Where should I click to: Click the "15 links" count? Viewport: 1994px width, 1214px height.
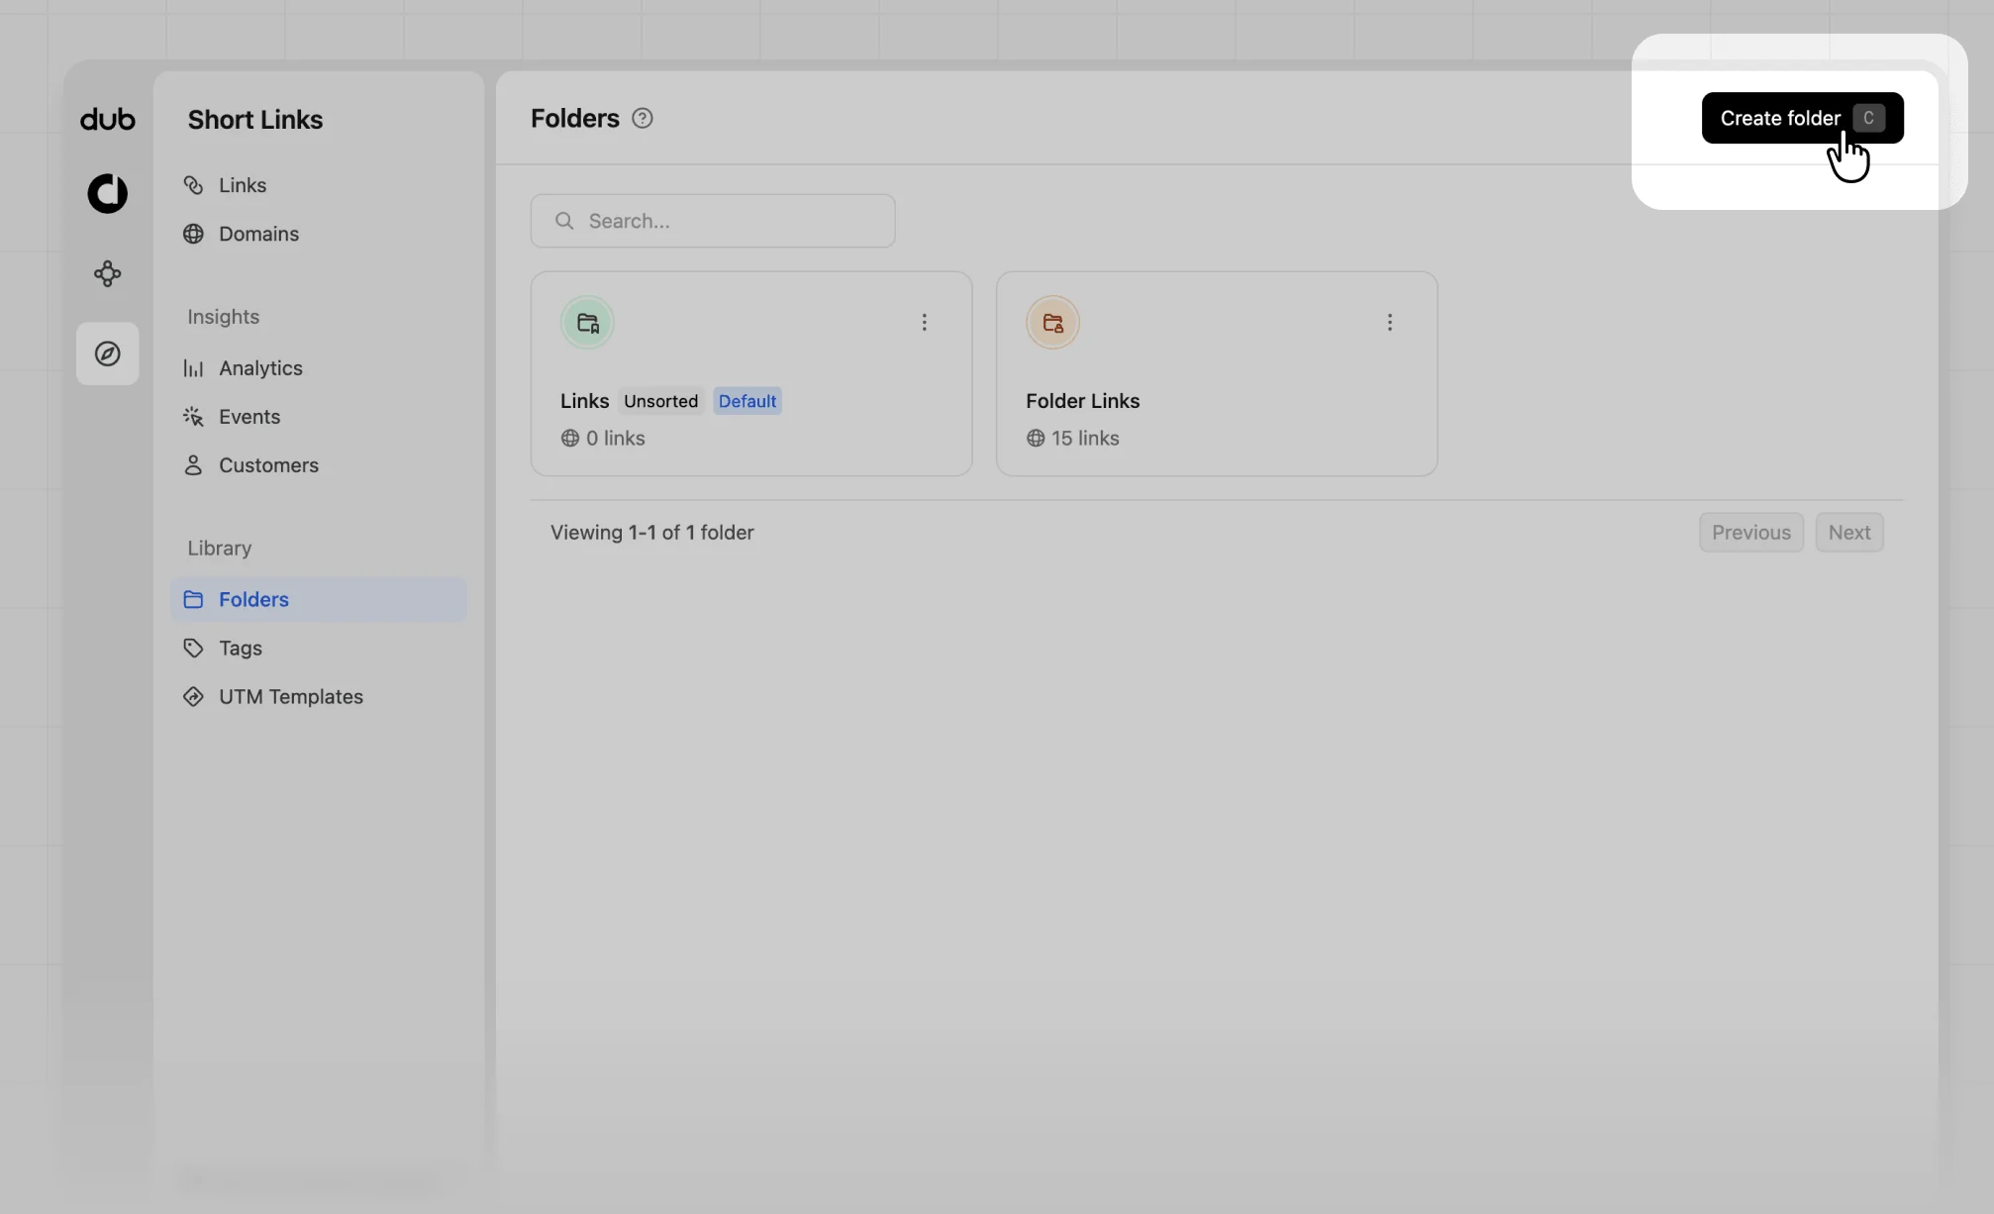click(x=1085, y=438)
